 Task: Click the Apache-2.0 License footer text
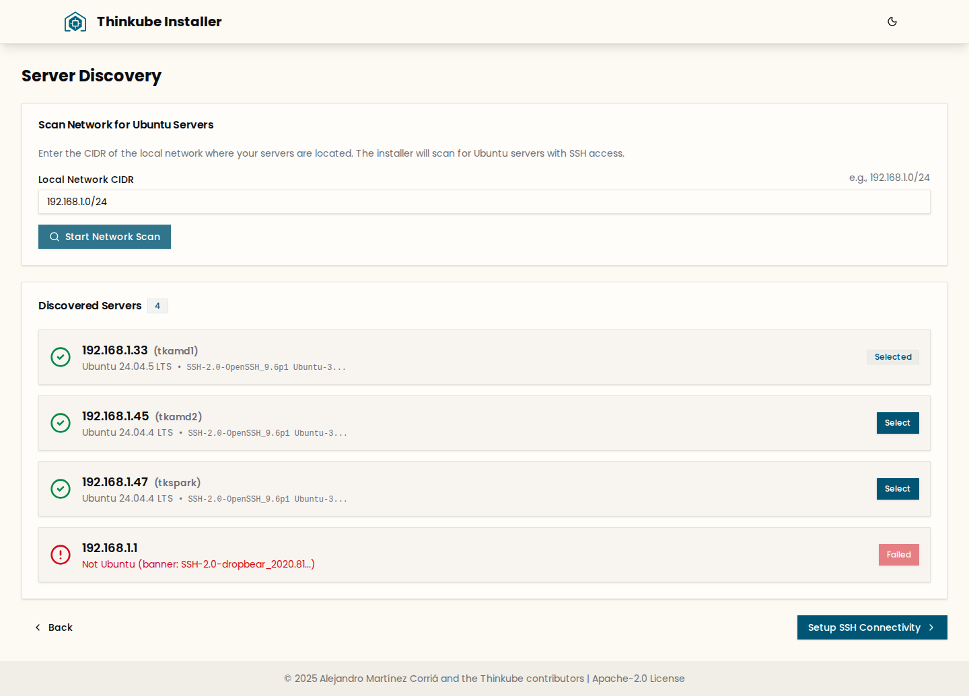click(639, 679)
